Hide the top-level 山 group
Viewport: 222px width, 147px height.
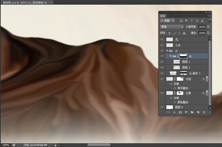[162, 51]
